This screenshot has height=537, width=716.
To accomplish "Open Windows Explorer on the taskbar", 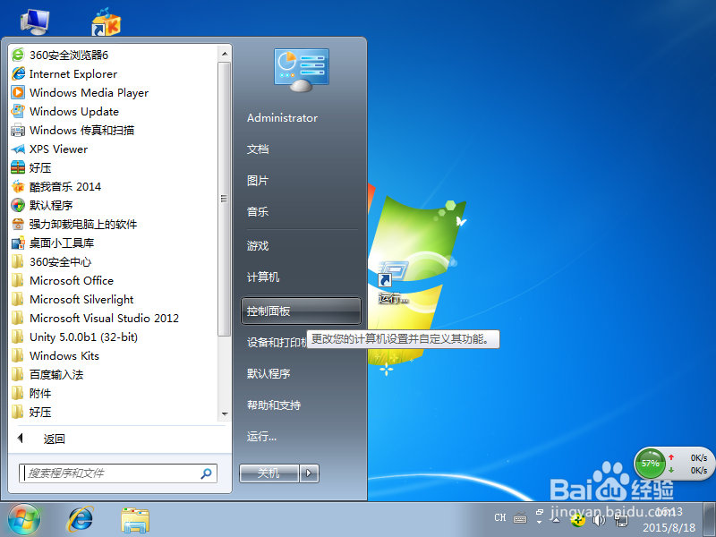I will pos(135,520).
